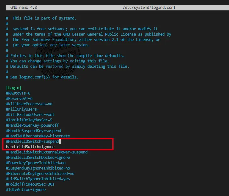The height and width of the screenshot is (196, 229).
Task: Click the #HandlePowerKey=poweroff line
Action: pos(32,125)
